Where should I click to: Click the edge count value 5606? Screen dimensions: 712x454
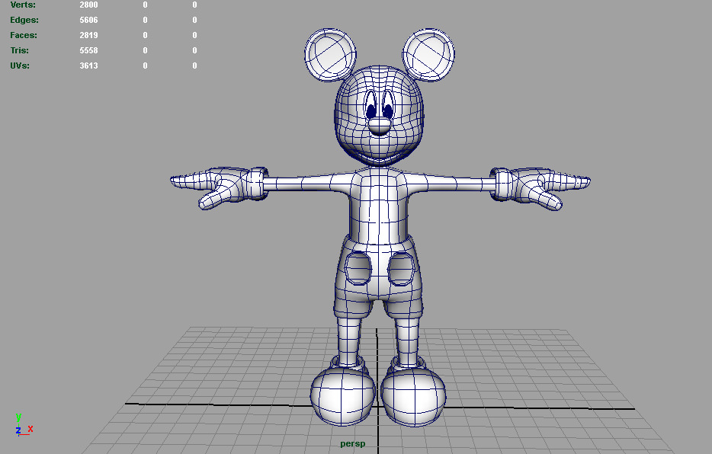click(88, 20)
